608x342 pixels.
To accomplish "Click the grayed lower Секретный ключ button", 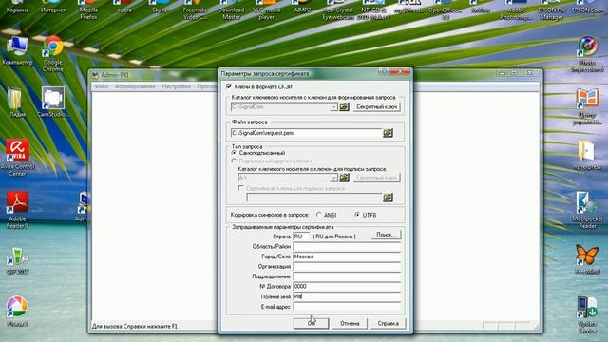I will (377, 178).
